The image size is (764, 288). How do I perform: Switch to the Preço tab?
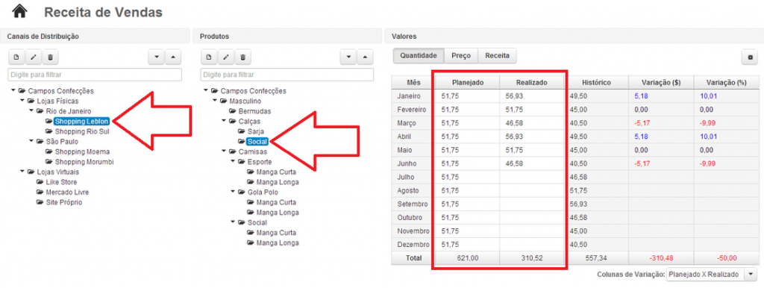point(461,55)
